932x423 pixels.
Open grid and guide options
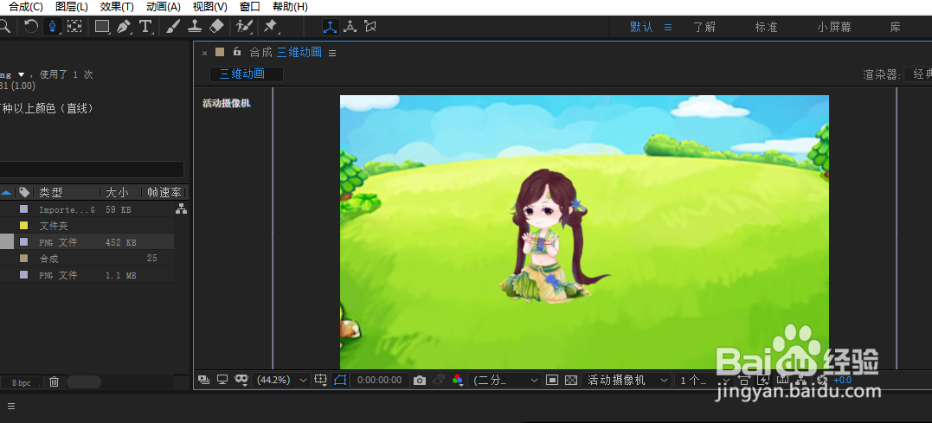click(x=321, y=381)
